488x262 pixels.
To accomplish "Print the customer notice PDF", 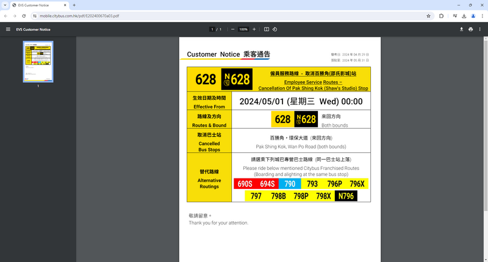I will pyautogui.click(x=471, y=29).
